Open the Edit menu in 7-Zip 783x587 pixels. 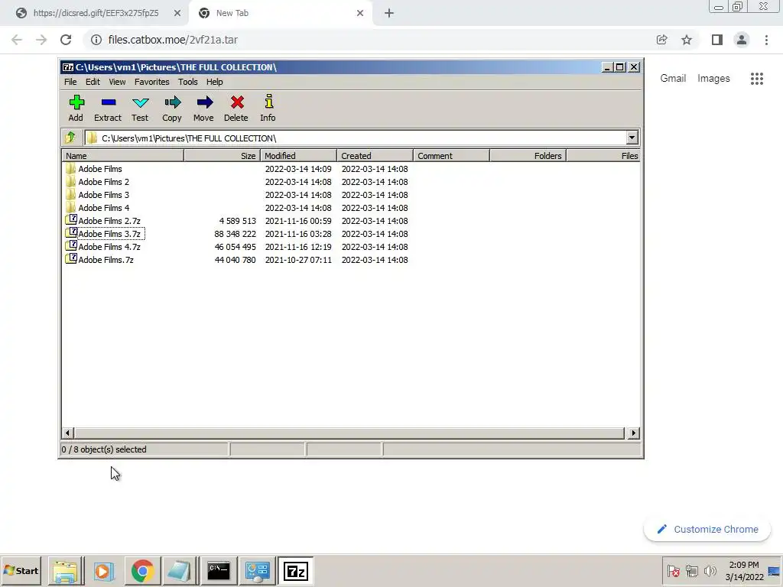coord(93,82)
